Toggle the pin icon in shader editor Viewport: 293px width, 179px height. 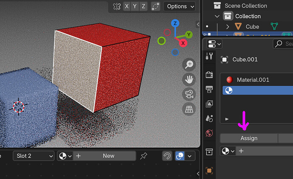point(144,156)
